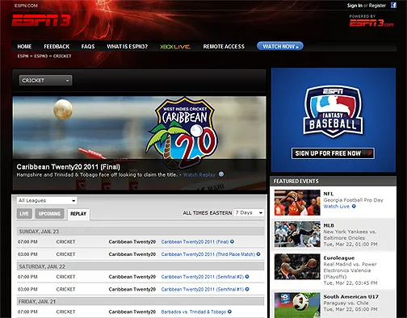This screenshot has height=318, width=407.
Task: Click play icon next to Watch Replay
Action: (x=221, y=174)
